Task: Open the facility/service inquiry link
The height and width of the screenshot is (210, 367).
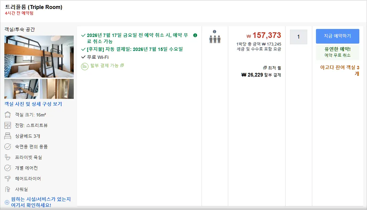Action: (41, 202)
